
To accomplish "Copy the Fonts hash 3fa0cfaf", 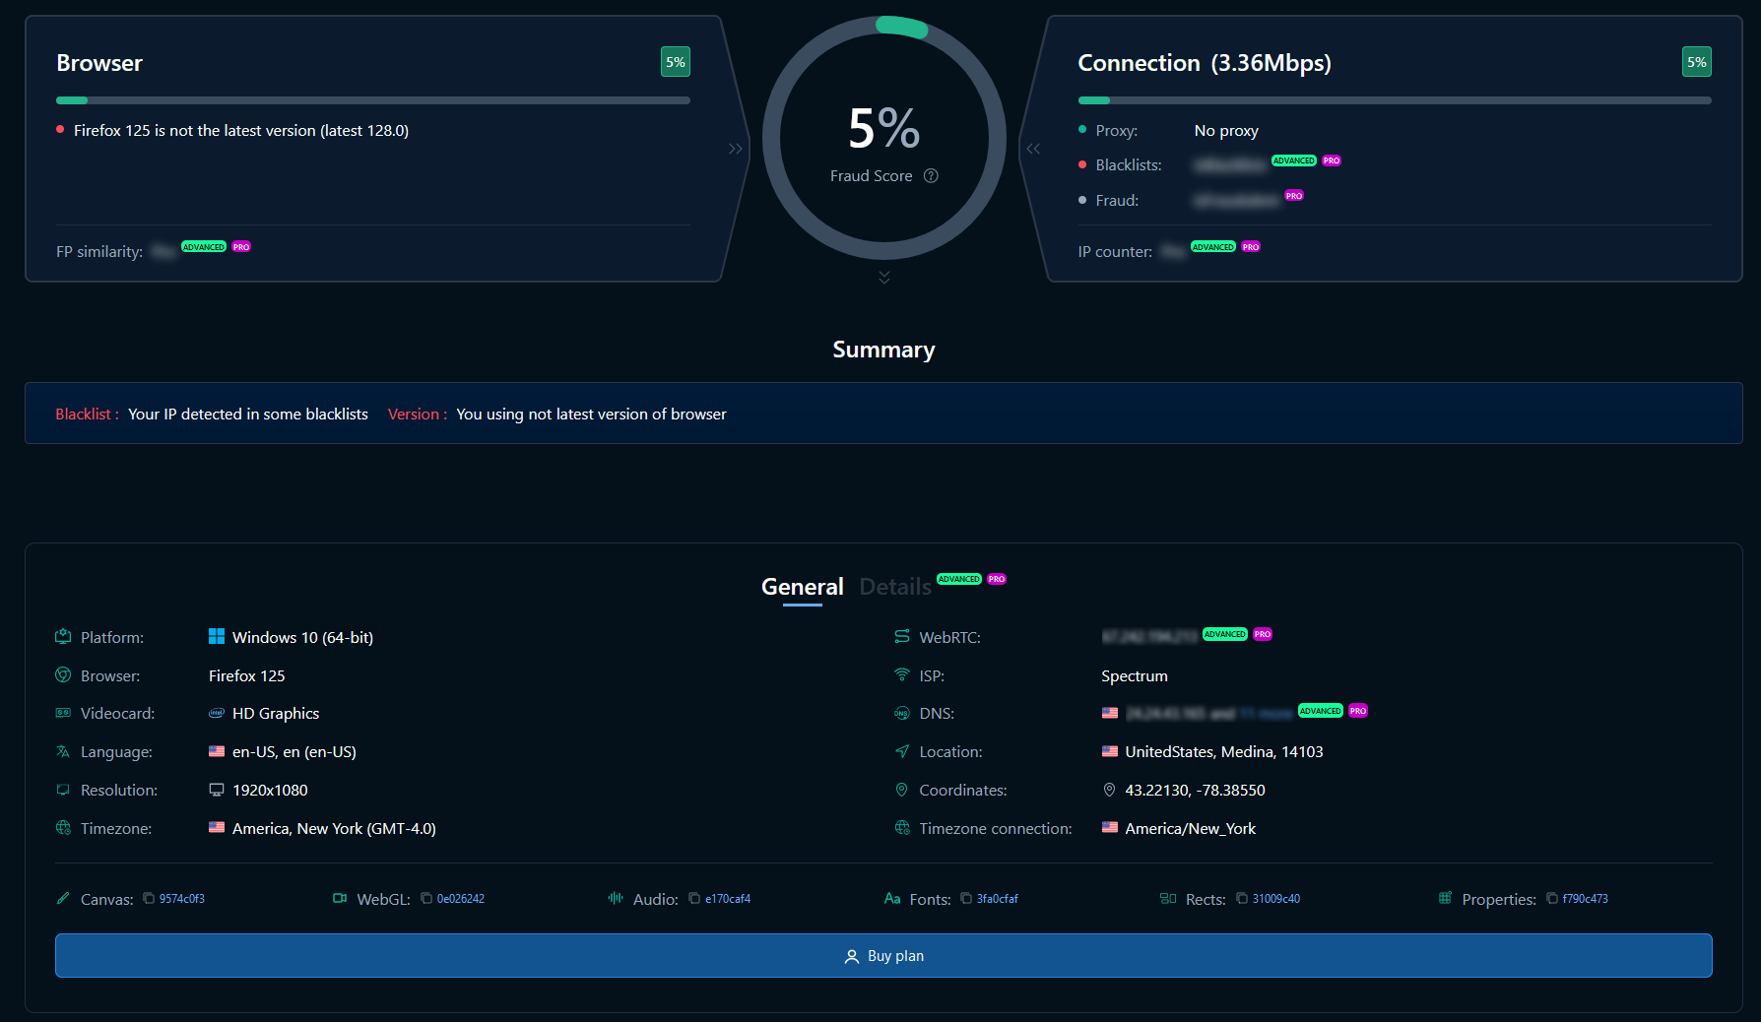I will (x=966, y=898).
